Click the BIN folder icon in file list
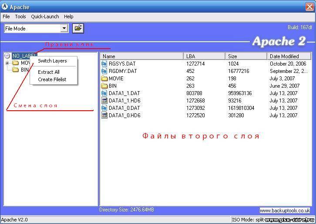Screen dimensions: 316x224 [x=104, y=86]
